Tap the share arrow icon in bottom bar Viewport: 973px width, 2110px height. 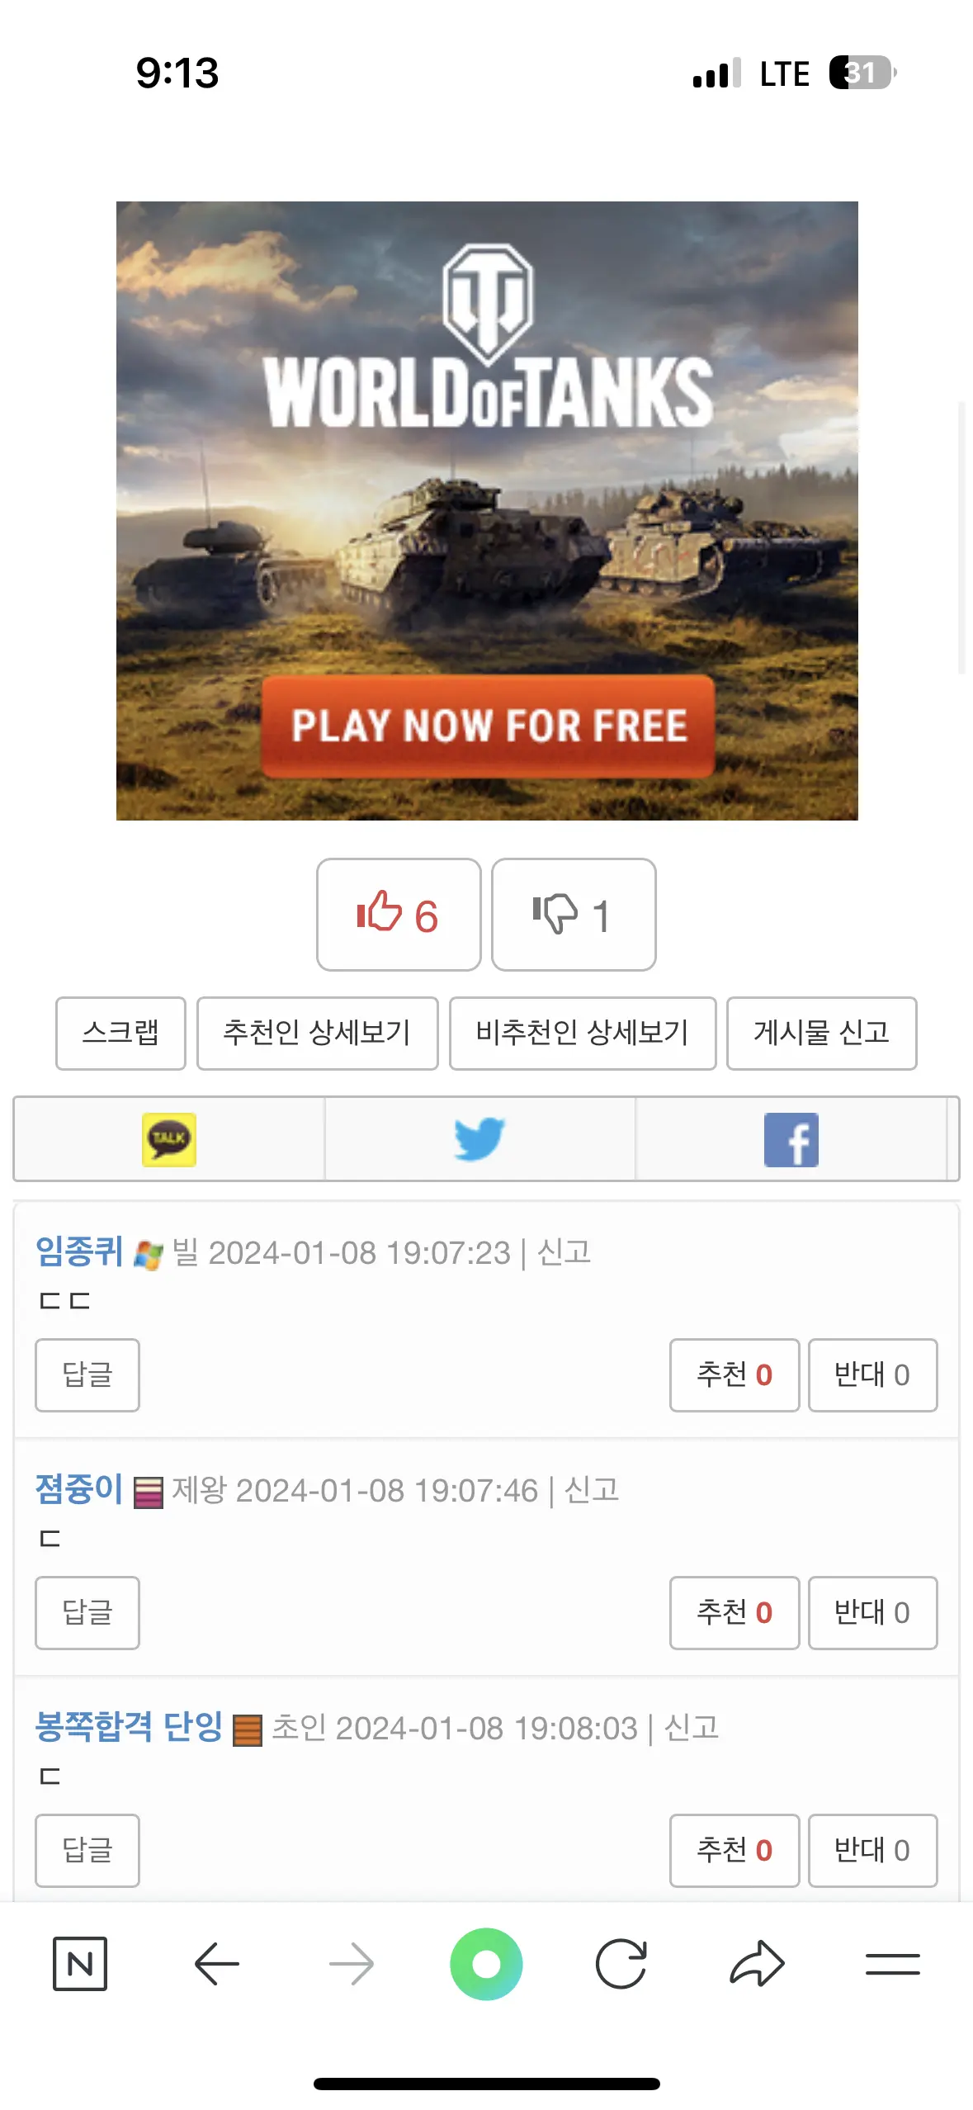tap(757, 1964)
